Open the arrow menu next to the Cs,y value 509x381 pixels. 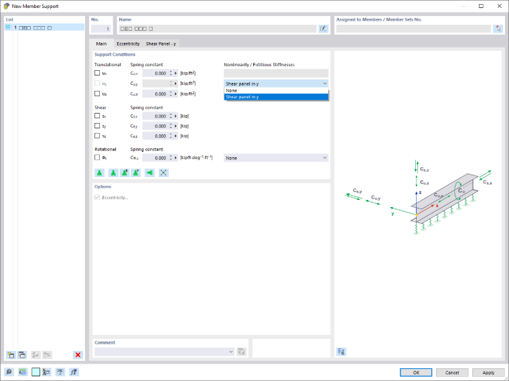(175, 126)
